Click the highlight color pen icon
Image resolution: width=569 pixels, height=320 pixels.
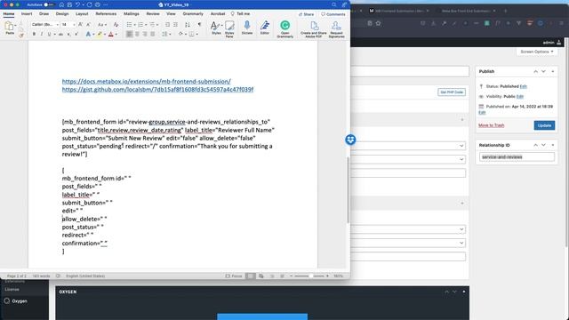[x=99, y=34]
